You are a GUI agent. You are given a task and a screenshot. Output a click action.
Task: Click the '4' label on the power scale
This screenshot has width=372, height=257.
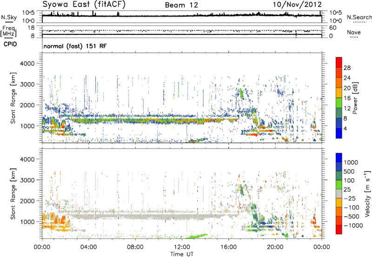(x=345, y=129)
